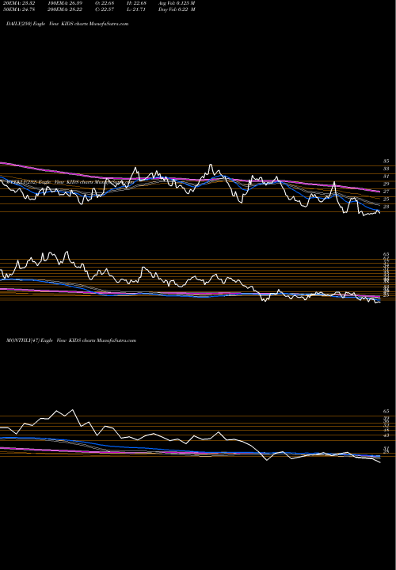Click the 20EMA value label
This screenshot has height=570, width=396.
[17, 3]
